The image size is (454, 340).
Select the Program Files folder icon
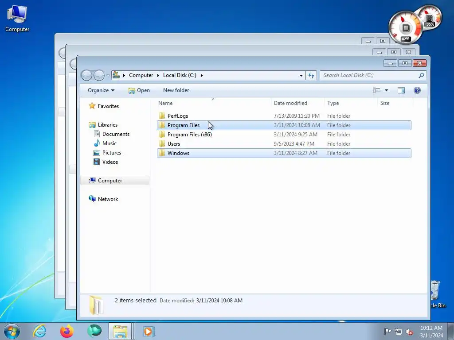pos(162,125)
